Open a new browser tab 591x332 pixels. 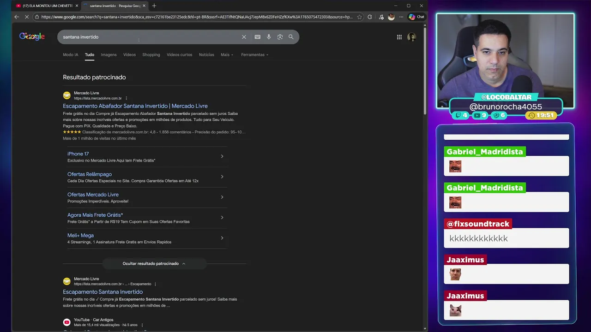tap(154, 6)
